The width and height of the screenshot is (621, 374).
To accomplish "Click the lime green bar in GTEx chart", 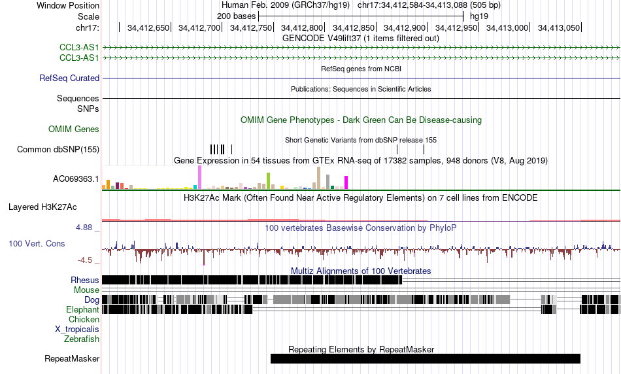I will pyautogui.click(x=268, y=180).
